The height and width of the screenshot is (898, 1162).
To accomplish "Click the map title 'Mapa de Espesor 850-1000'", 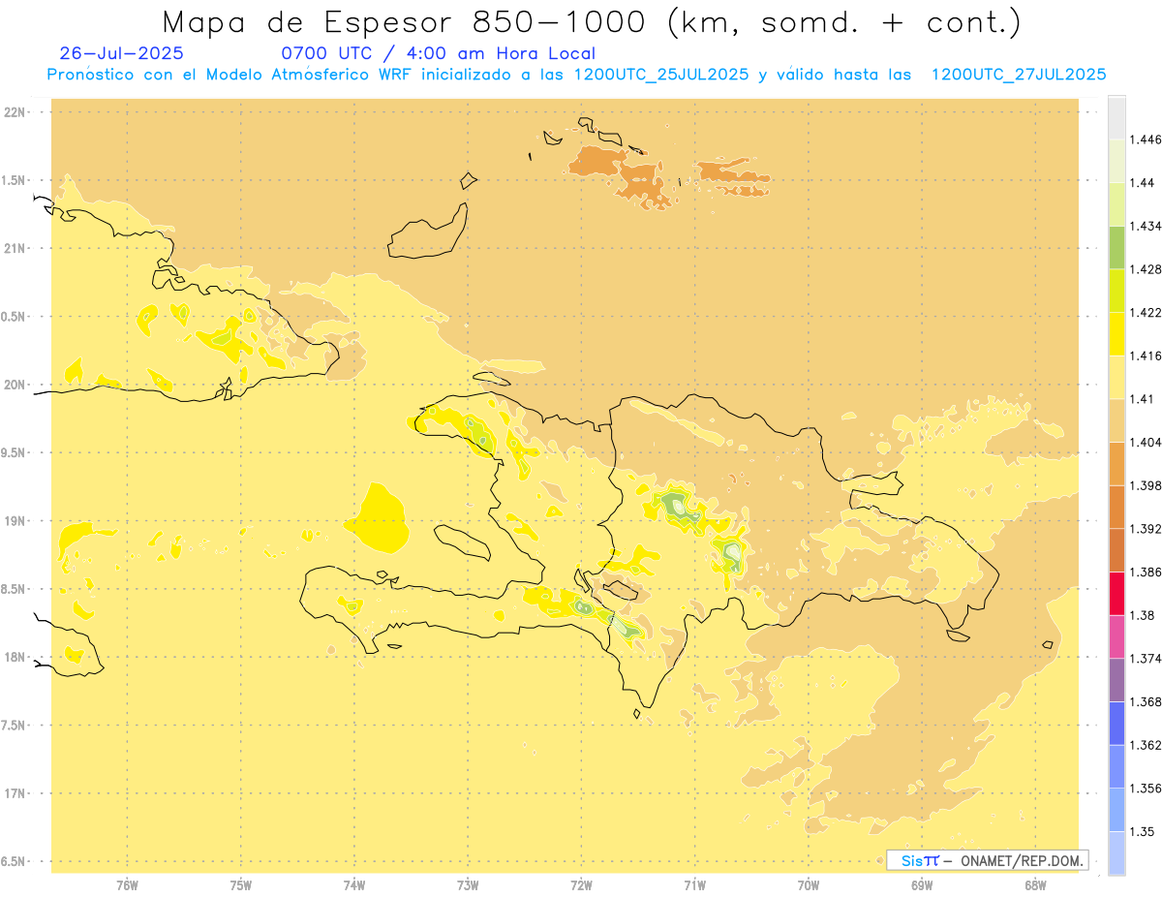I will coord(407,22).
